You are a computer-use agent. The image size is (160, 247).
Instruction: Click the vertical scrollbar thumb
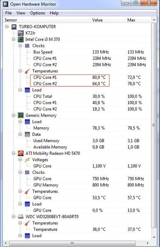[154, 126]
